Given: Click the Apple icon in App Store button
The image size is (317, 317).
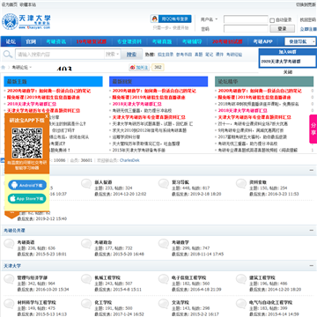Looking at the screenshot, I should click(13, 199).
